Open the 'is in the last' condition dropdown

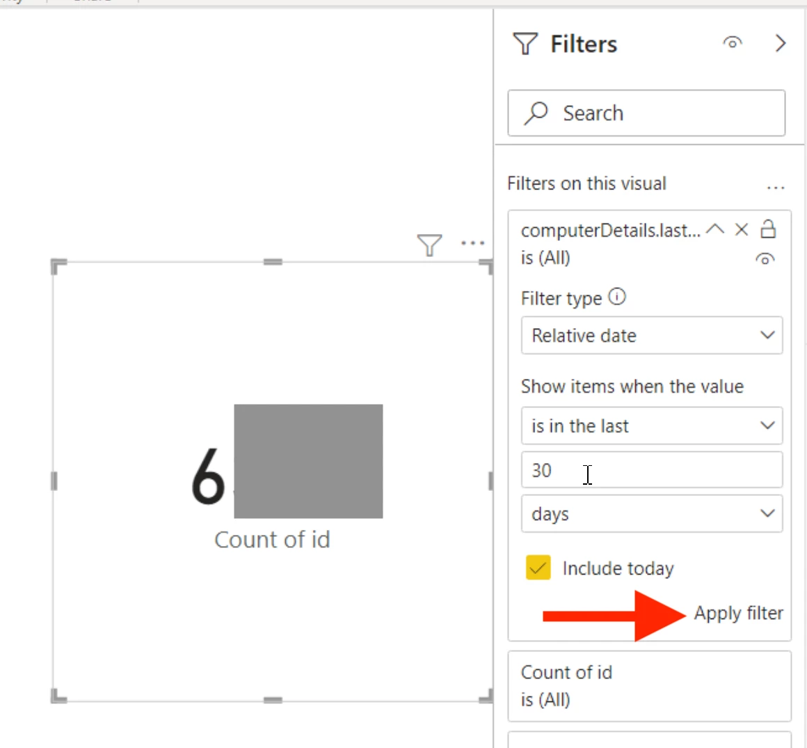point(652,426)
